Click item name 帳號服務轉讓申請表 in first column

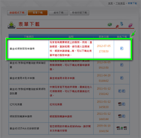(21, 116)
